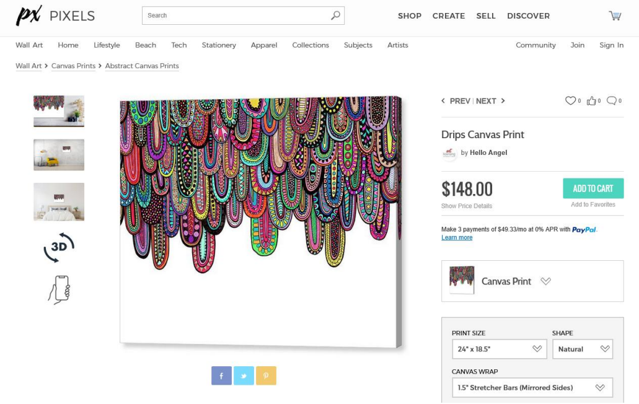Open the Subjects category
This screenshot has width=639, height=404.
pos(358,45)
